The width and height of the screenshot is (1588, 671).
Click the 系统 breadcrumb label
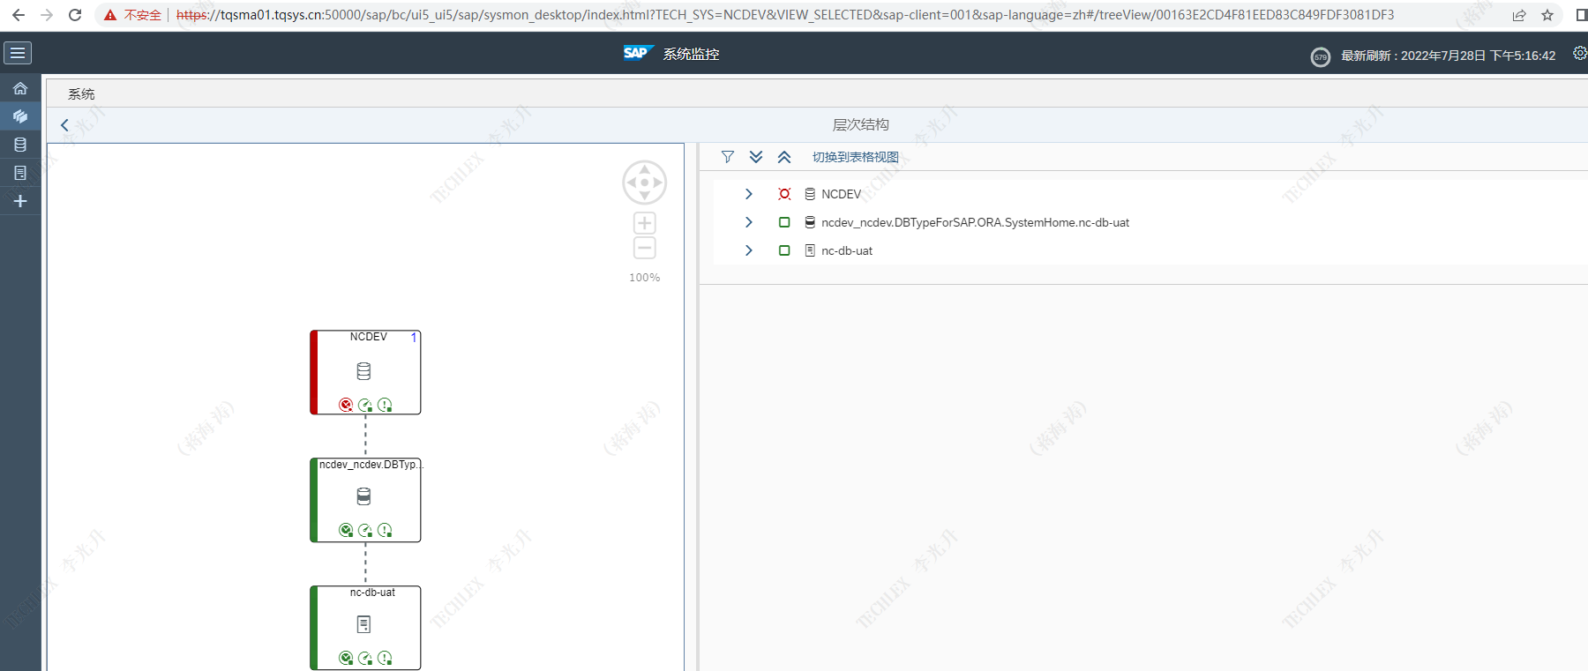[81, 93]
